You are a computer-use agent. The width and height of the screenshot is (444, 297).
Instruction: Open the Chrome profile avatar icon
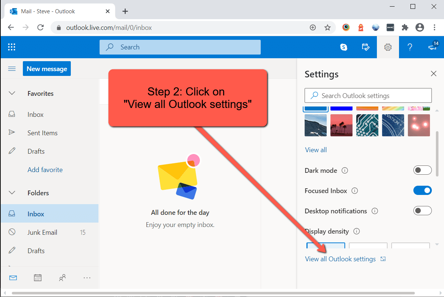(x=420, y=28)
